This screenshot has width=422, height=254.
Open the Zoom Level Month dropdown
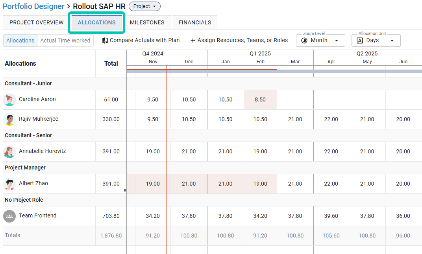[x=320, y=40]
